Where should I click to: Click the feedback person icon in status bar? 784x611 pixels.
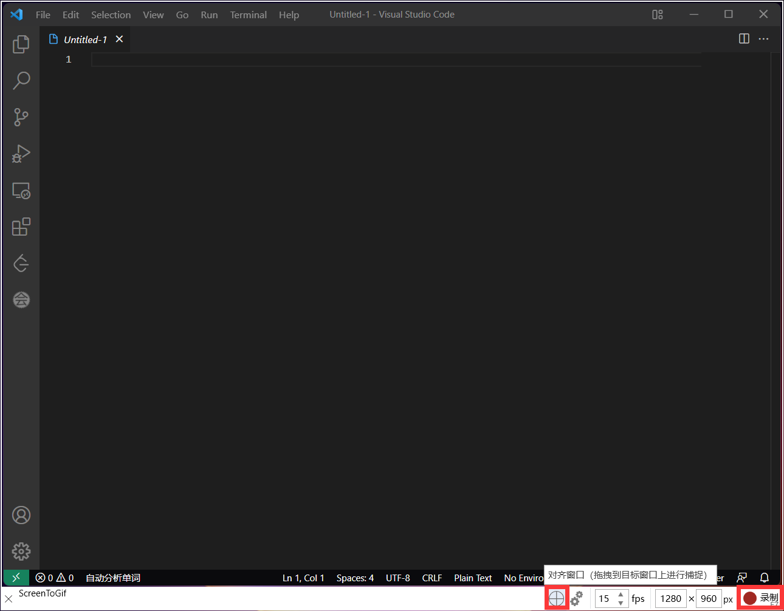click(x=741, y=578)
